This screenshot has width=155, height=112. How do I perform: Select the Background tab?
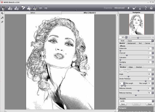click(131, 43)
